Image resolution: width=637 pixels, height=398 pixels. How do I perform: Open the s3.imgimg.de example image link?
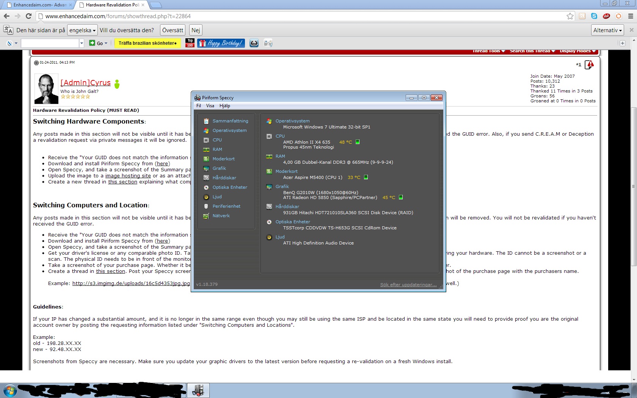point(131,283)
